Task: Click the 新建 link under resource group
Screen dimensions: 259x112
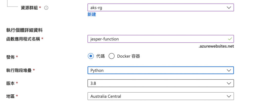Action: point(92,15)
